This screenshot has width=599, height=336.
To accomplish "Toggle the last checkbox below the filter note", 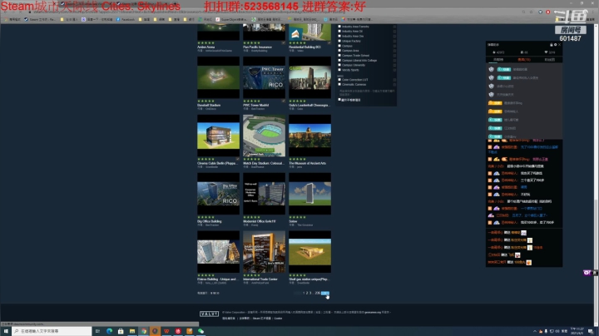I will [x=339, y=100].
